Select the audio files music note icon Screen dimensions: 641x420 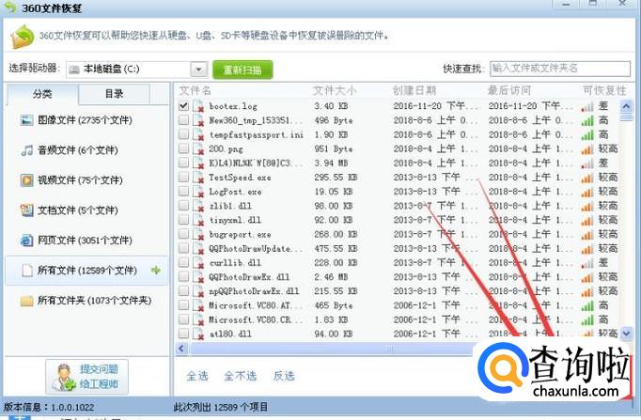pos(26,150)
